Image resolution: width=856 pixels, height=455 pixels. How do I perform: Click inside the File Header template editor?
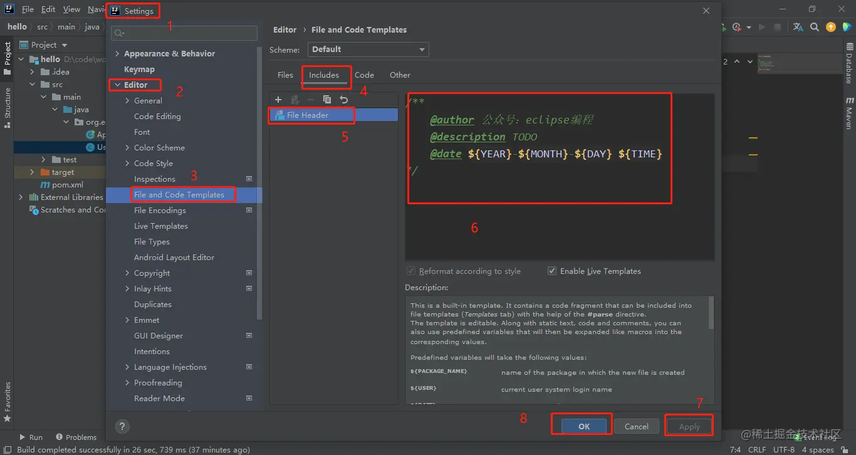click(x=560, y=177)
